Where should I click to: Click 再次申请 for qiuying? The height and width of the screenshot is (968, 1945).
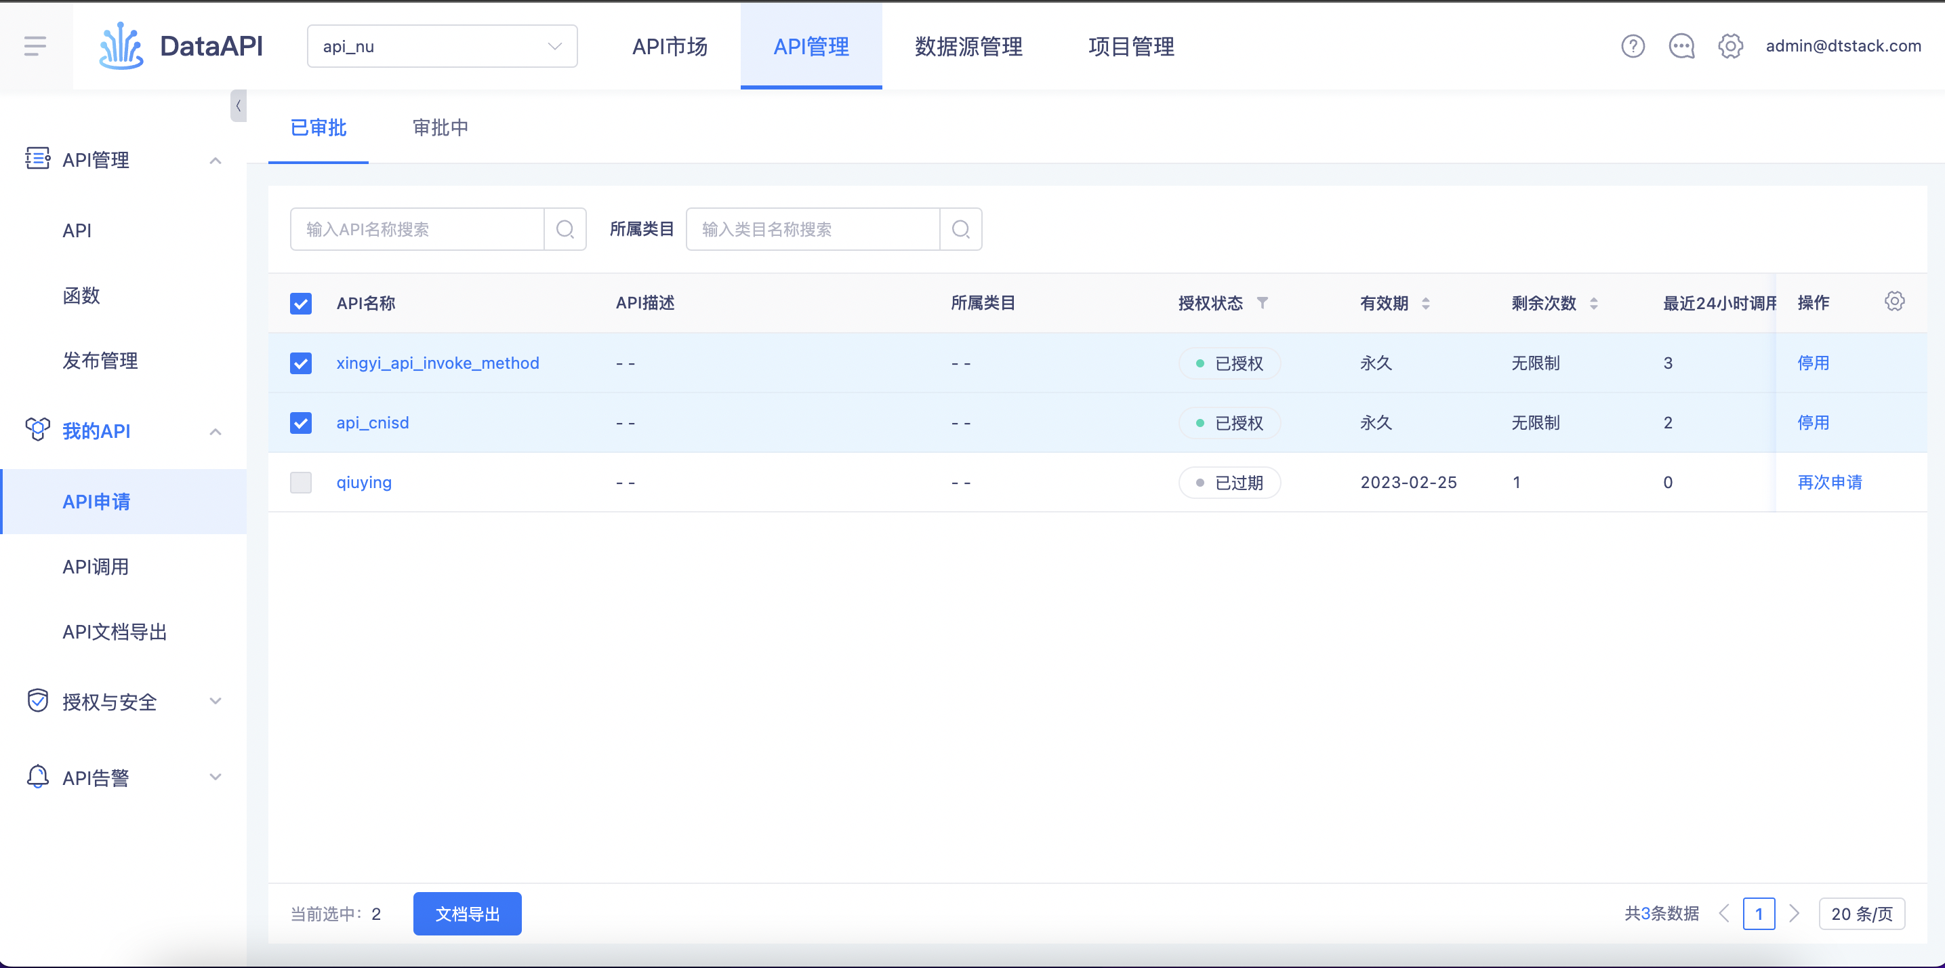point(1830,483)
